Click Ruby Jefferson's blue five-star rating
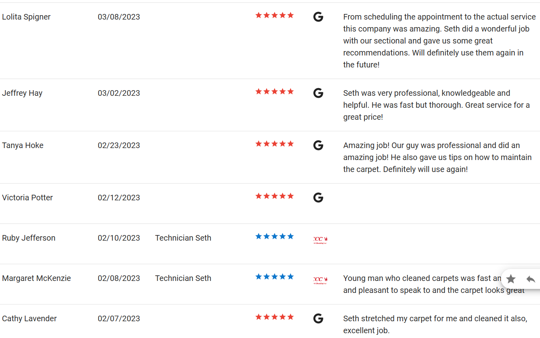The width and height of the screenshot is (540, 338). point(275,236)
